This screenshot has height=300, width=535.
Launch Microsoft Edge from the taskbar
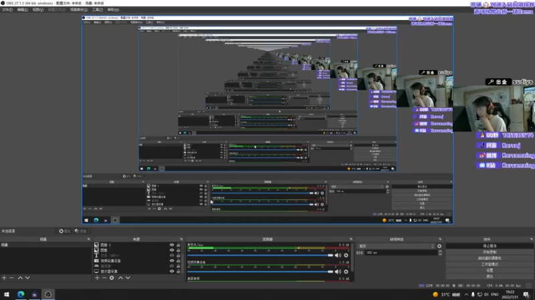pos(21,294)
